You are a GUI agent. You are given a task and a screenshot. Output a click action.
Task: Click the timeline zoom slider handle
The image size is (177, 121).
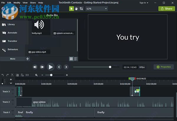pos(51,75)
